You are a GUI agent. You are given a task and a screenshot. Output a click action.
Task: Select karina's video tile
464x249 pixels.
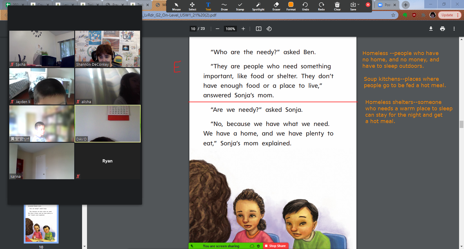click(x=42, y=161)
